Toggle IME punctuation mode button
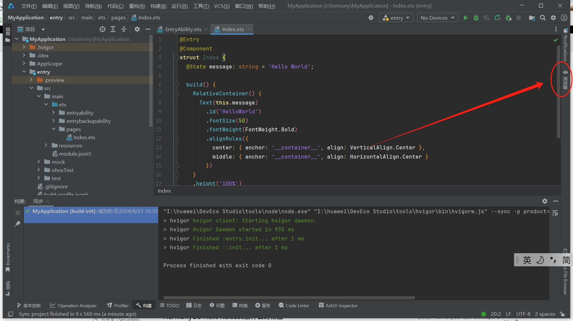 553,260
